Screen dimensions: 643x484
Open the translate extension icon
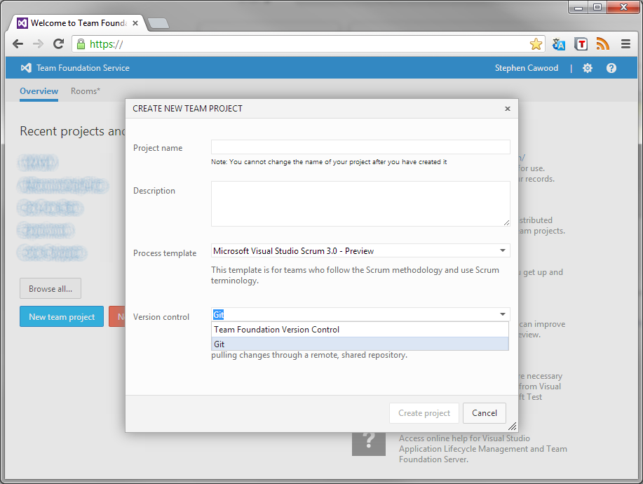tap(559, 44)
